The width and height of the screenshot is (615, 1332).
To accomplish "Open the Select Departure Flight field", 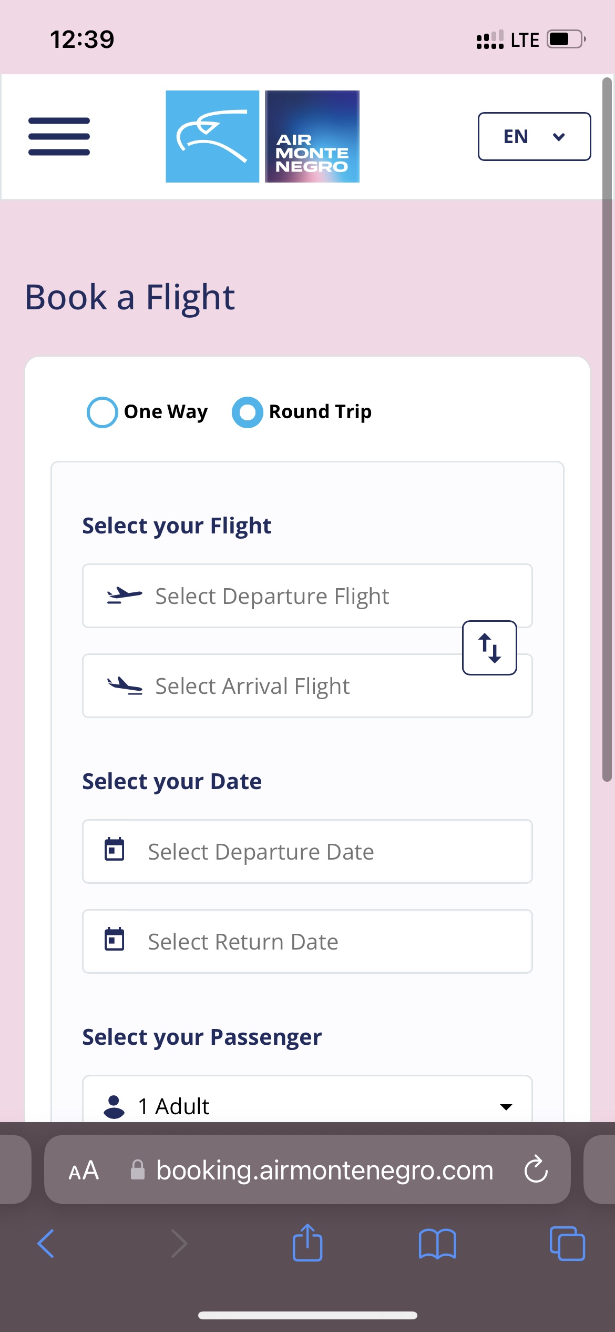I will (307, 596).
